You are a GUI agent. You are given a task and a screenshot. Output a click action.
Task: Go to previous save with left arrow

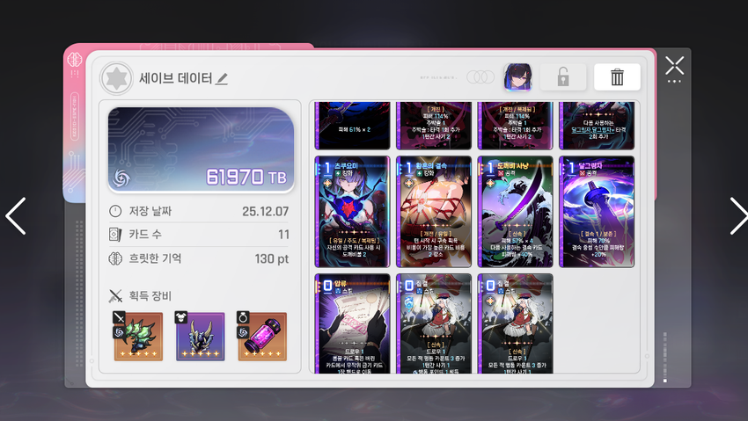tap(16, 216)
